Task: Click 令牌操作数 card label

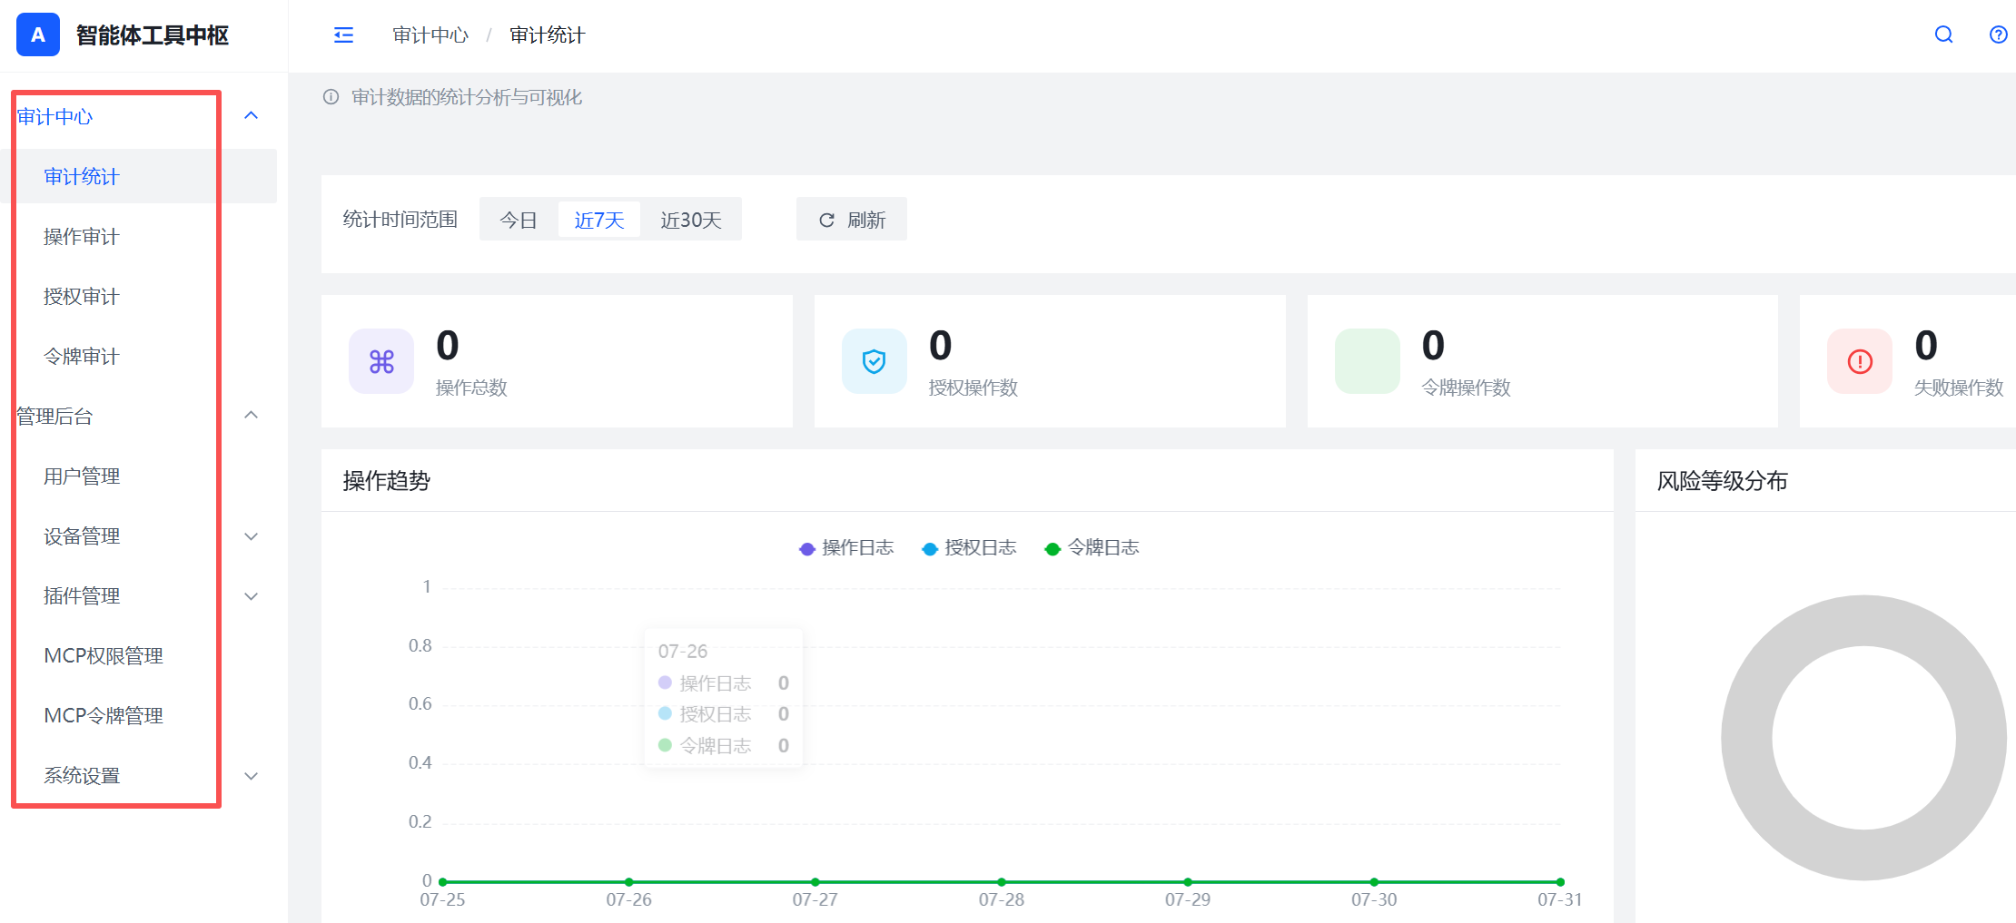Action: (x=1467, y=388)
